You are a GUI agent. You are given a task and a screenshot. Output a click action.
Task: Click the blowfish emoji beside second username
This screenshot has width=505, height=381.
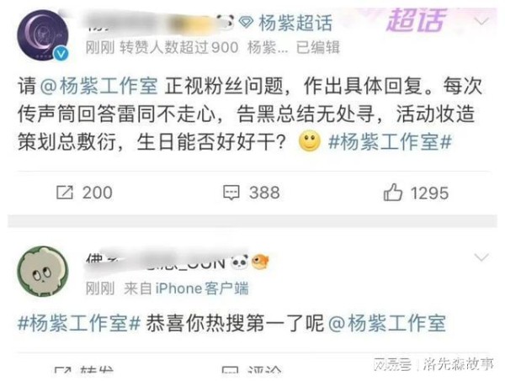[x=260, y=262]
